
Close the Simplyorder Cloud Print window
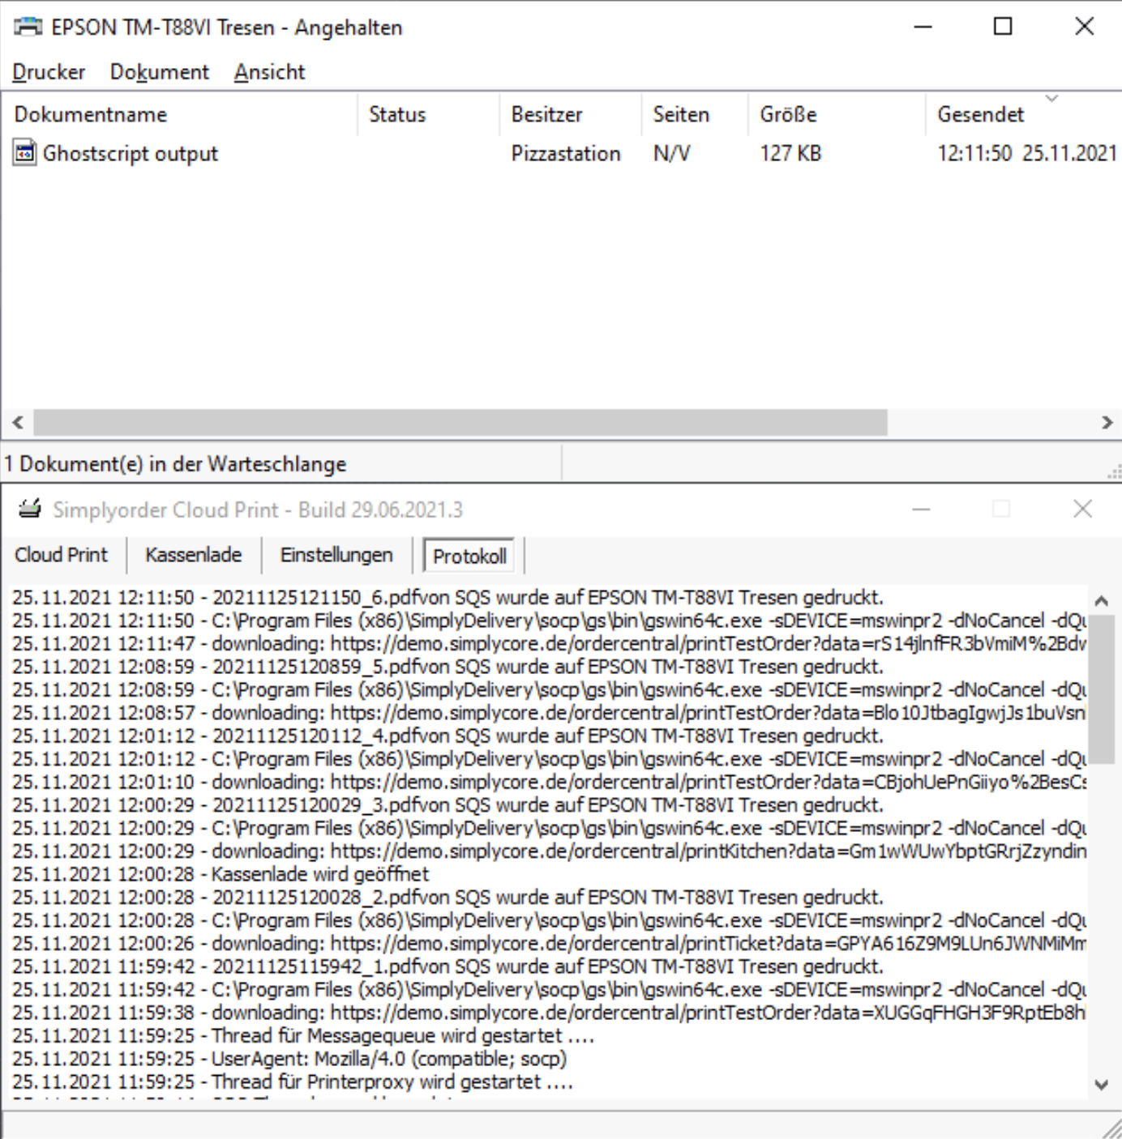[1082, 509]
